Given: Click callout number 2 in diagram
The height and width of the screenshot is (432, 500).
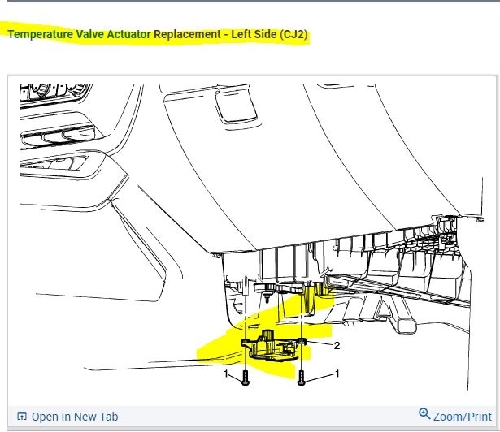Looking at the screenshot, I should [337, 346].
